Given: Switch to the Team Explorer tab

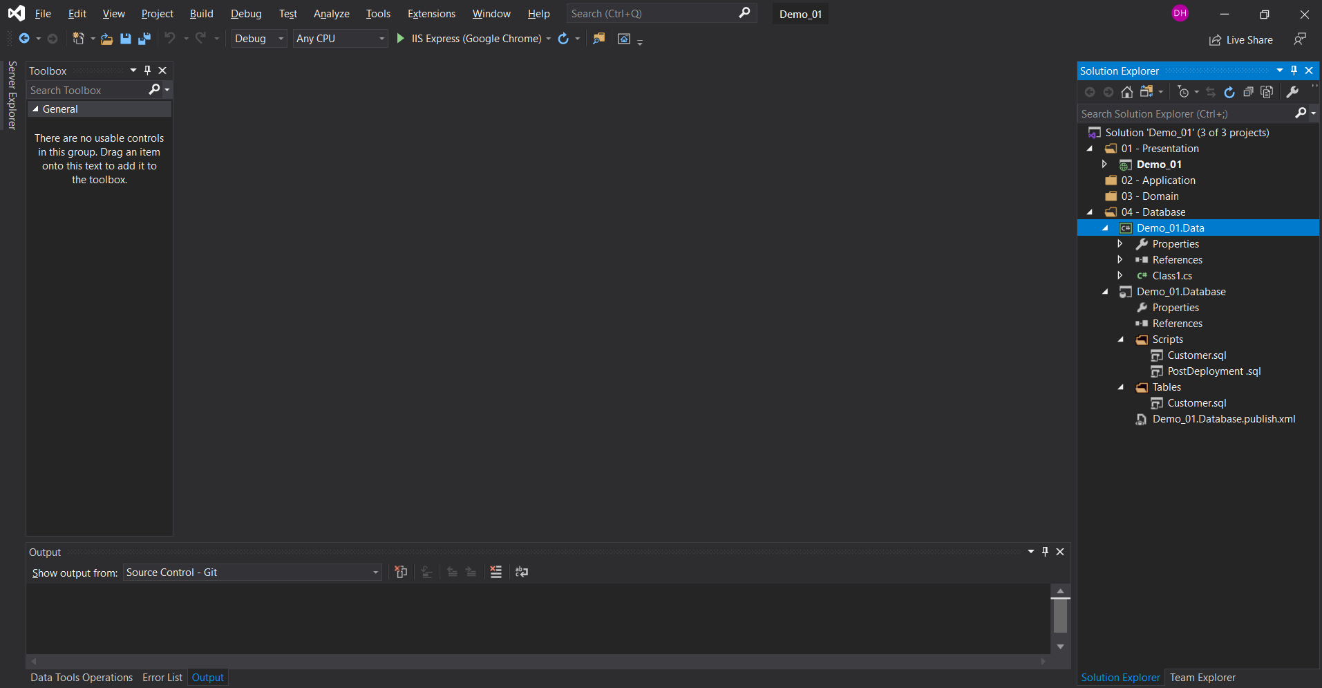Looking at the screenshot, I should coord(1202,678).
